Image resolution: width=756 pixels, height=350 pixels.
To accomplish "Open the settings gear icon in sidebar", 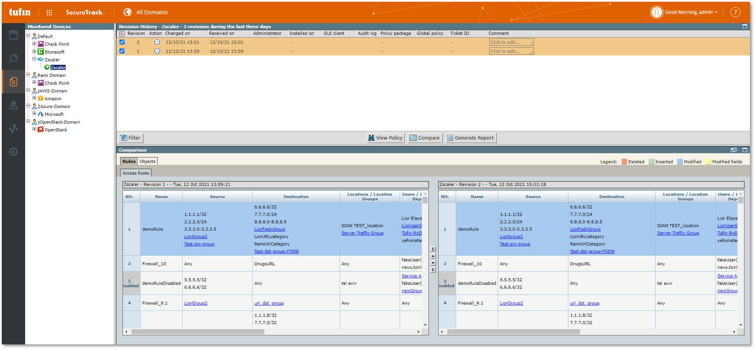I will point(13,152).
